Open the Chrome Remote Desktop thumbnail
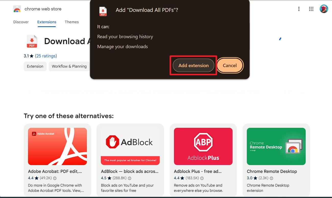 tap(276, 146)
